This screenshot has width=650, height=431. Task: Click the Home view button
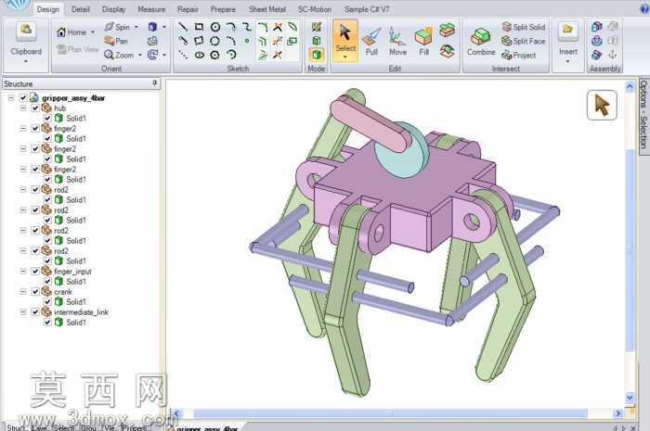pos(71,32)
